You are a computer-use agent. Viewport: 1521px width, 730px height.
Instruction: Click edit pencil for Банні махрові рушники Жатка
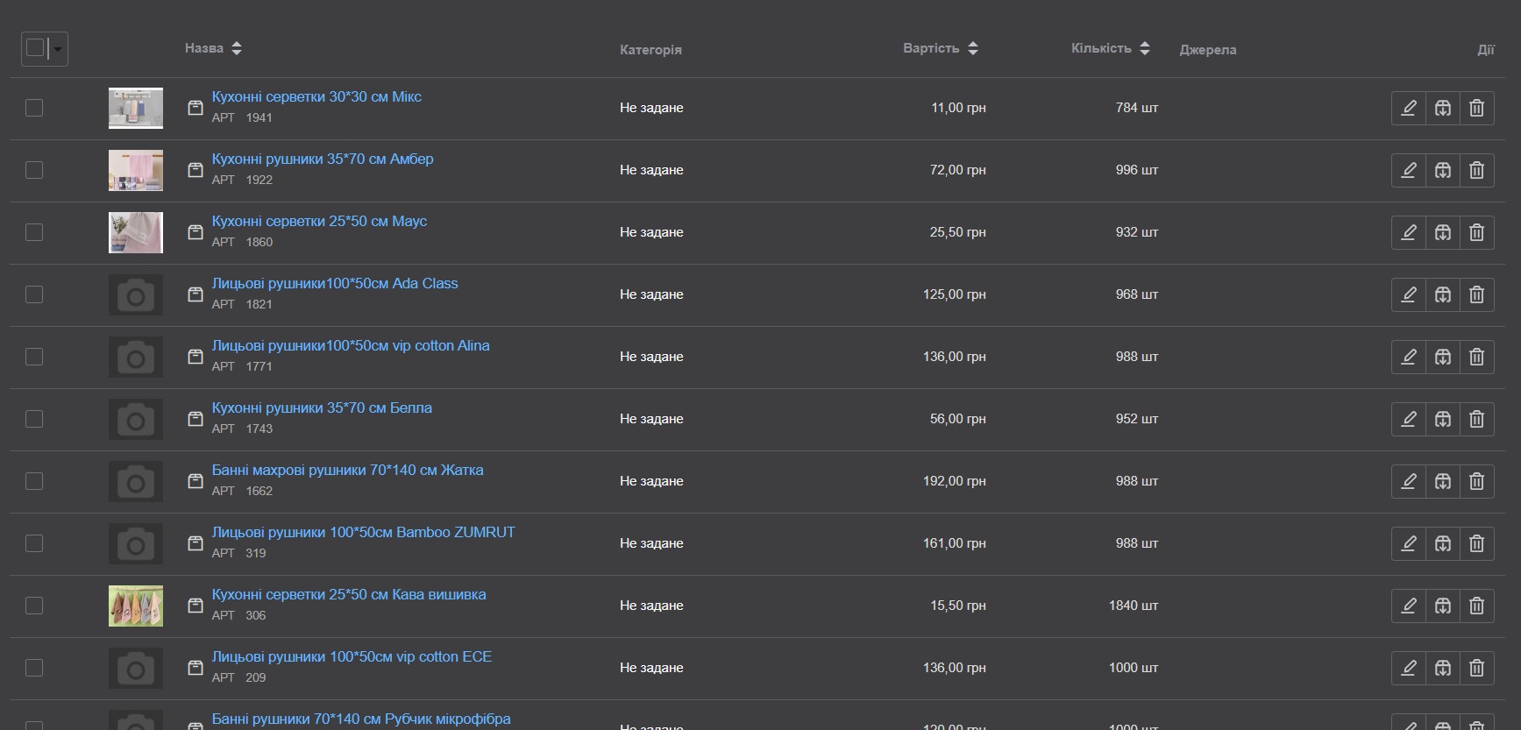pos(1408,481)
